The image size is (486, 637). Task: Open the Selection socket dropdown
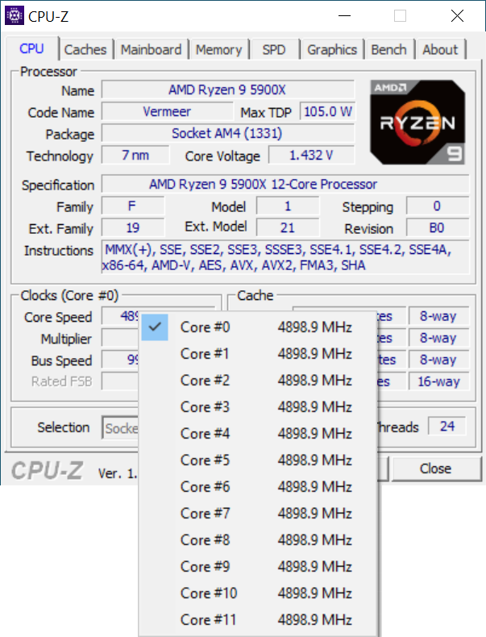tap(121, 428)
